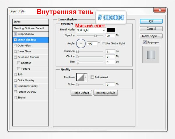Click the Distance slider handle

tap(78, 51)
